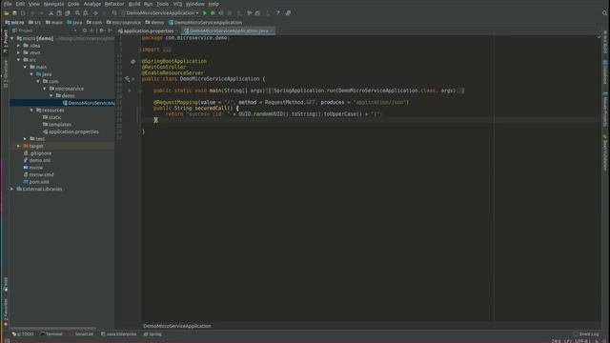Collapse the micro [demo] root node
The height and width of the screenshot is (343, 610).
[12, 38]
